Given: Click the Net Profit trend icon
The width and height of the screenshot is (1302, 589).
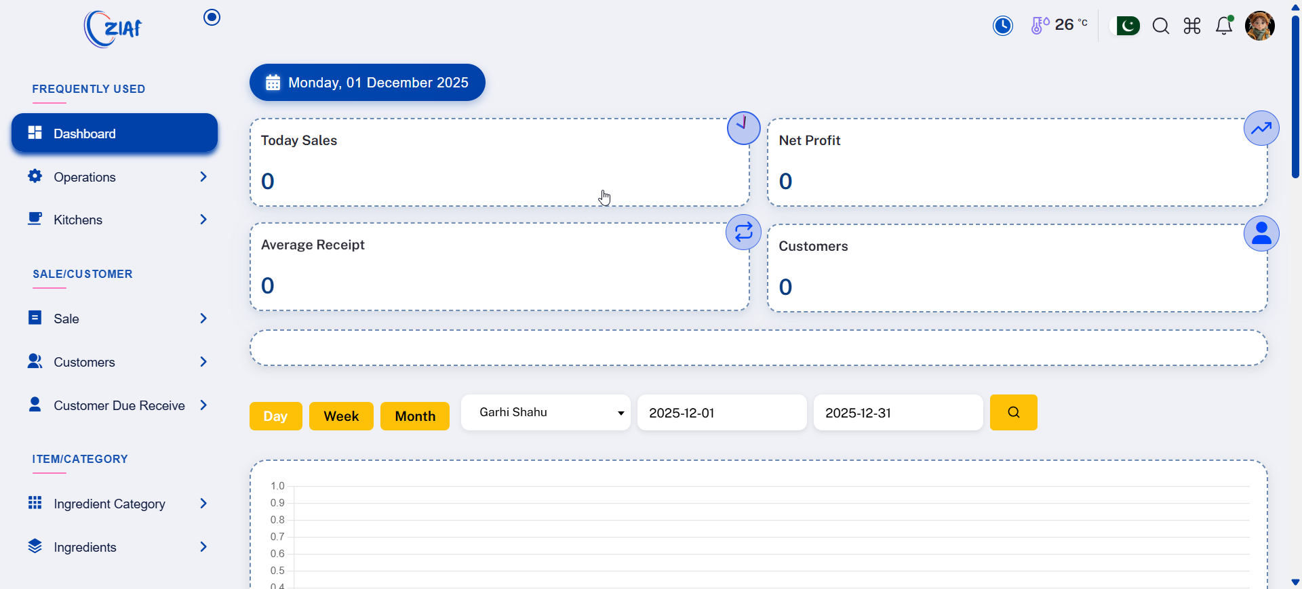Looking at the screenshot, I should tap(1261, 128).
